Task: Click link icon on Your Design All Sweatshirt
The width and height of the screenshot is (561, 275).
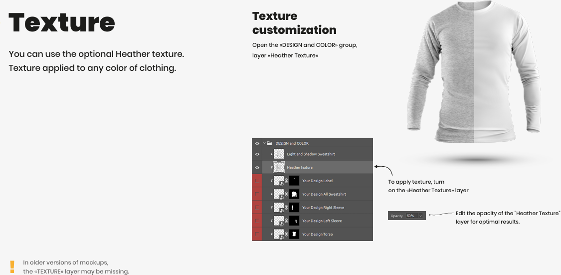Action: click(287, 194)
